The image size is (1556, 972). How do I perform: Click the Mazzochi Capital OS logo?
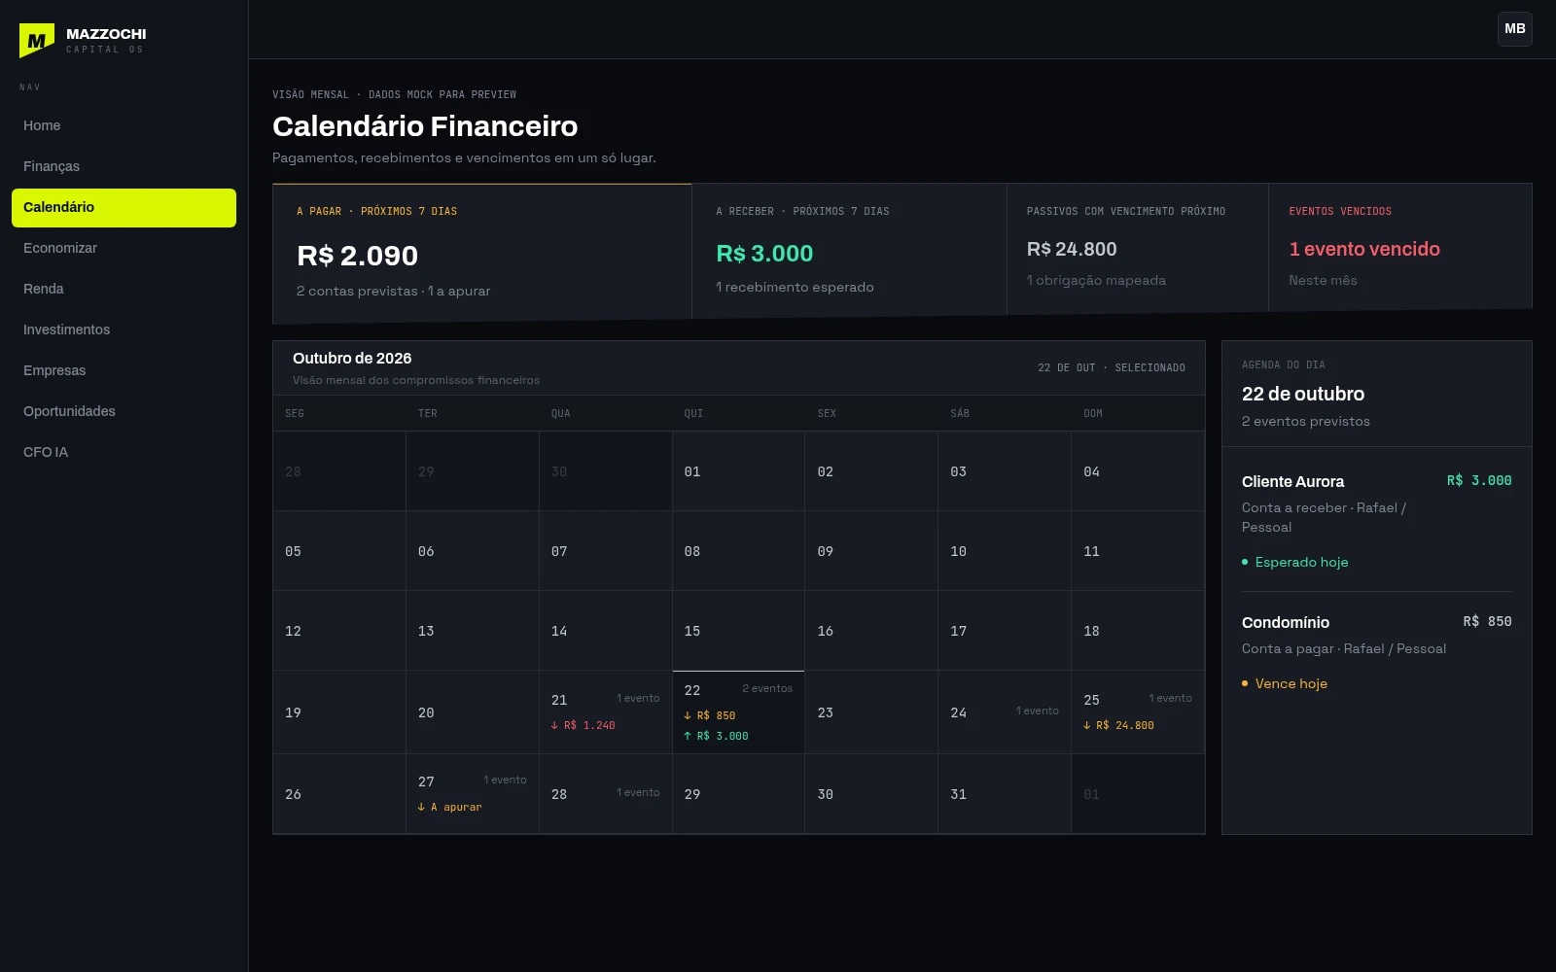[x=83, y=41]
